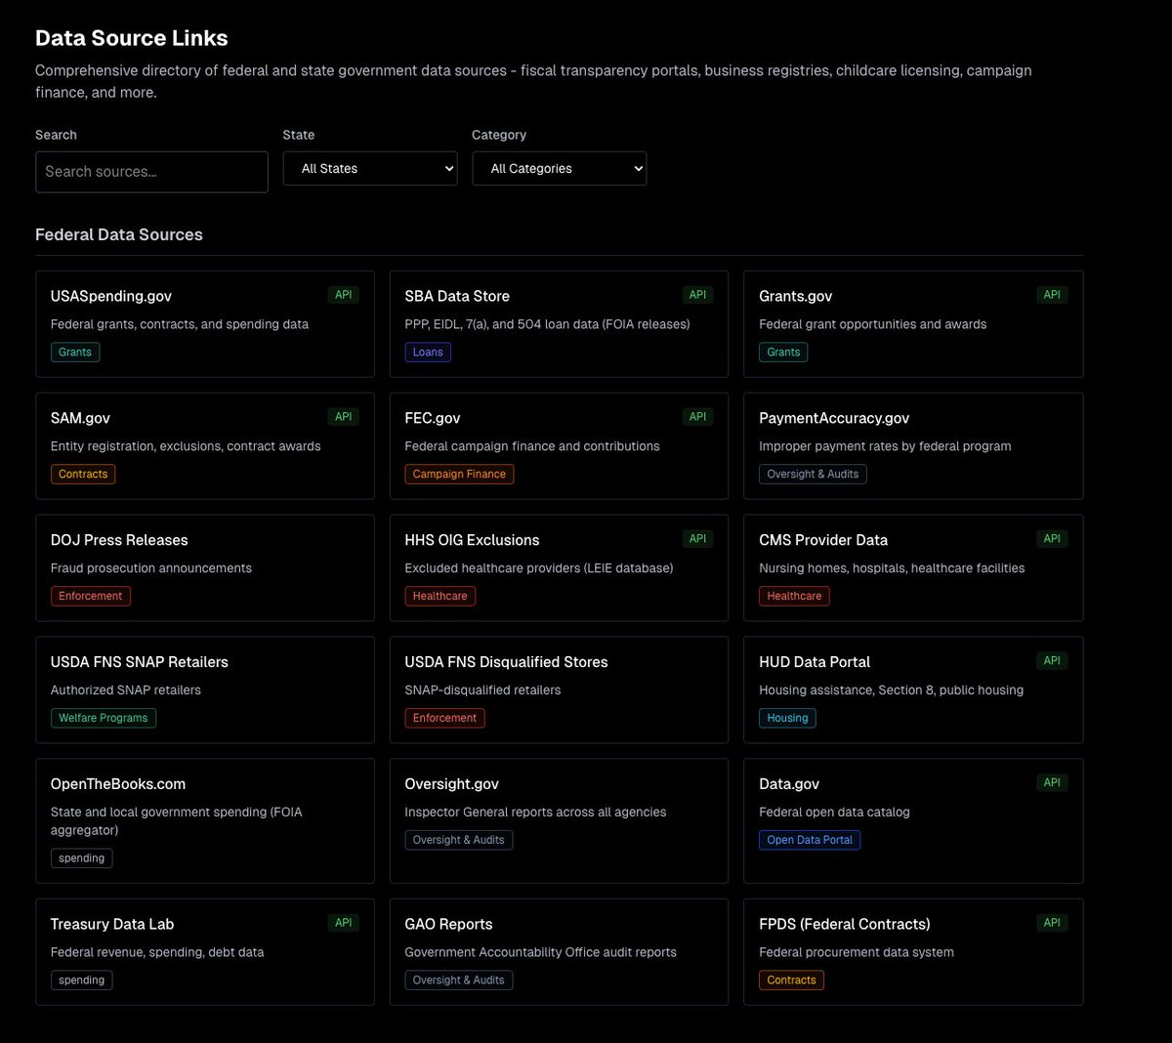The width and height of the screenshot is (1172, 1043).
Task: Click the API badge on Data.gov
Action: pyautogui.click(x=1052, y=782)
